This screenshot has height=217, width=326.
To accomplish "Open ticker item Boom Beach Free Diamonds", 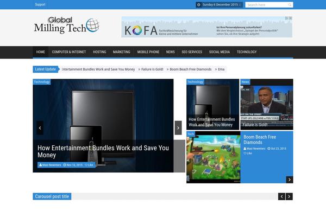I will 191,69.
